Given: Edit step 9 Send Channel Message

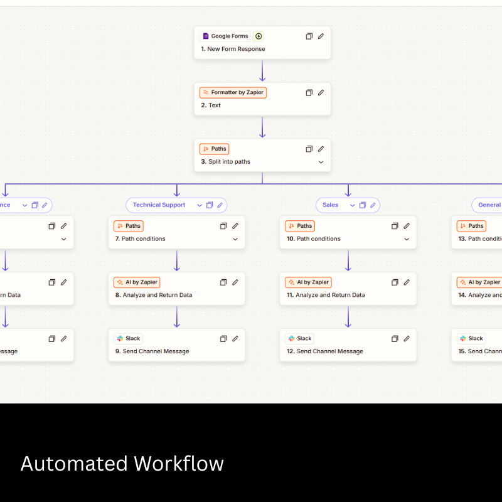Looking at the screenshot, I should (x=235, y=339).
